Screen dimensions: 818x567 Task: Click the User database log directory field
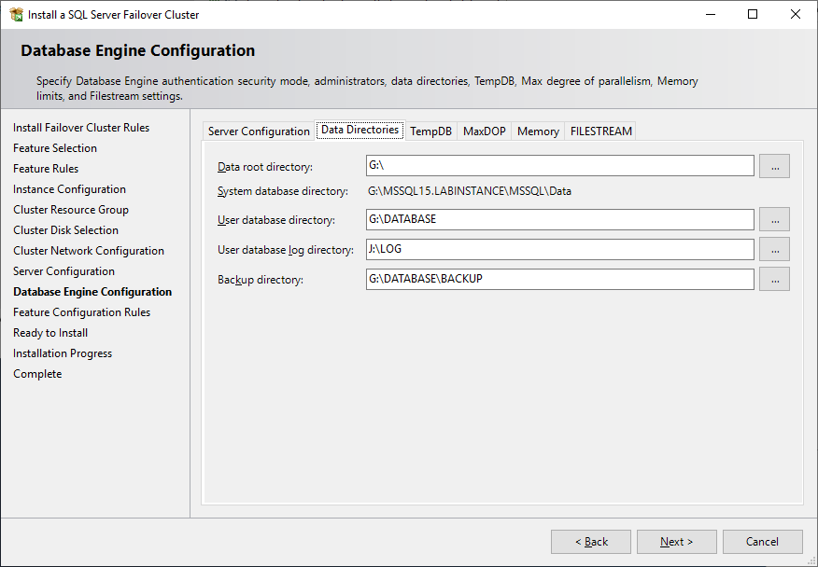559,249
